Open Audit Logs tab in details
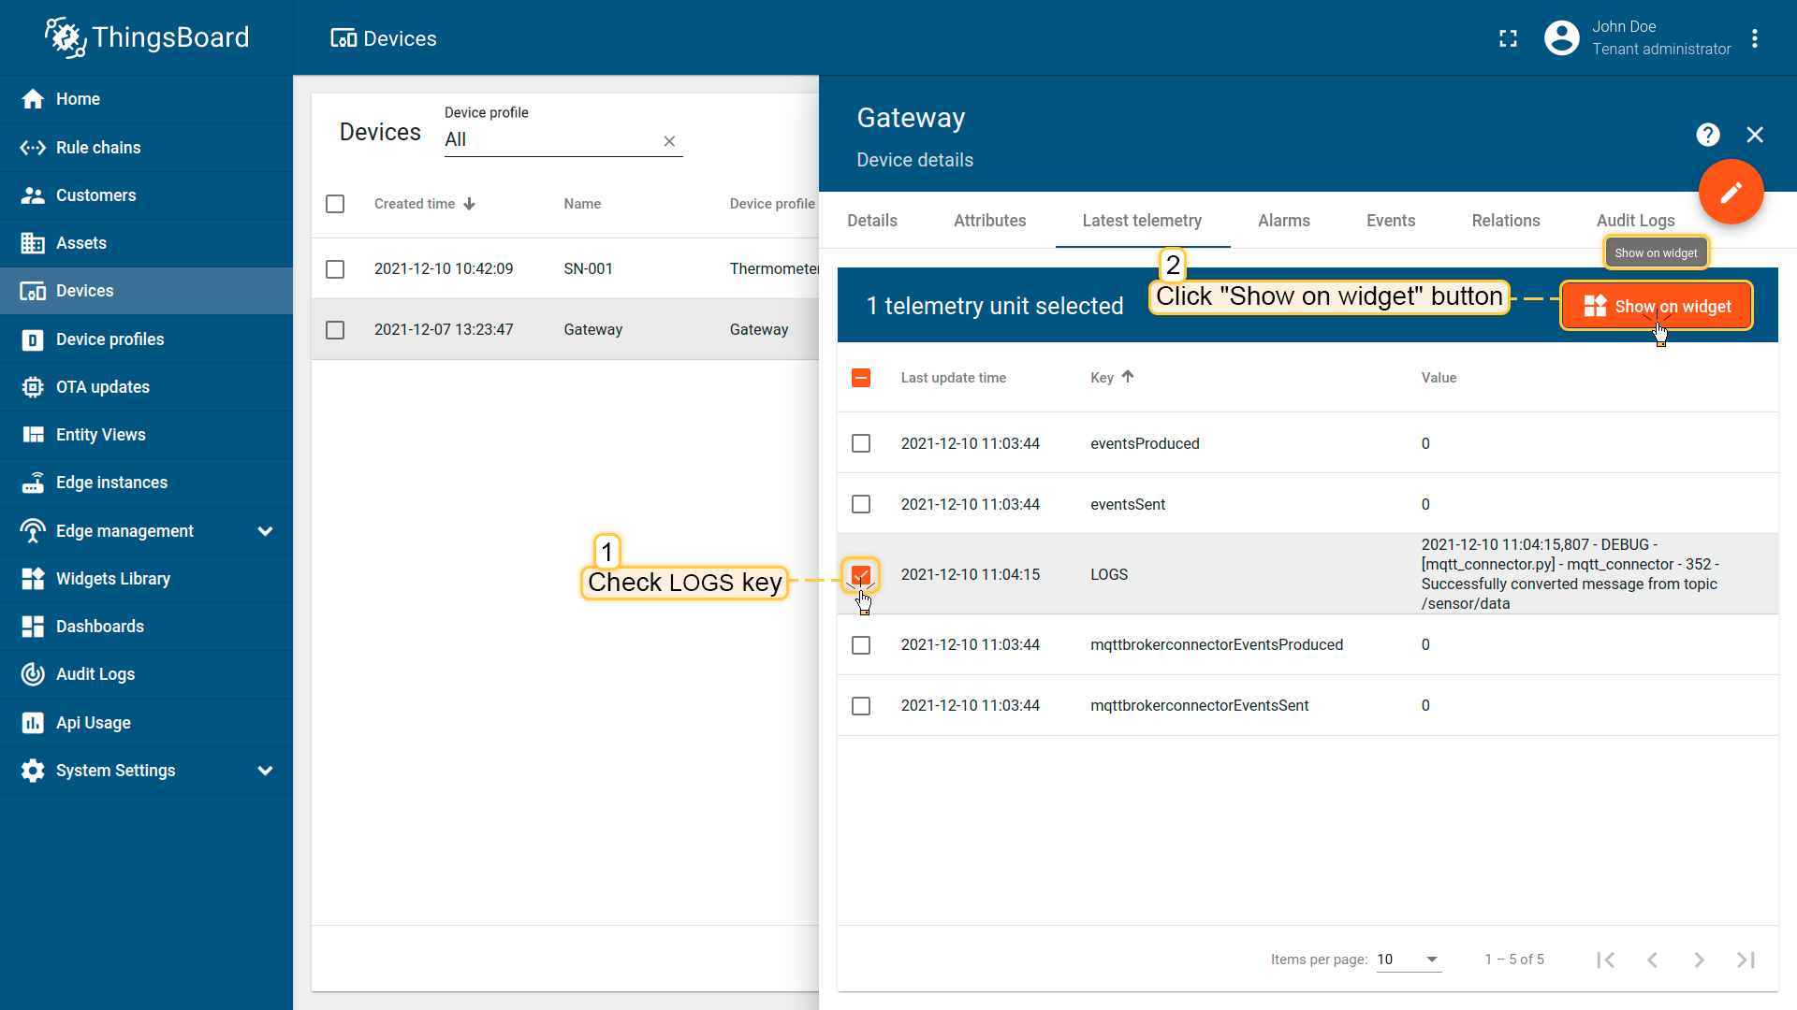 (1636, 221)
